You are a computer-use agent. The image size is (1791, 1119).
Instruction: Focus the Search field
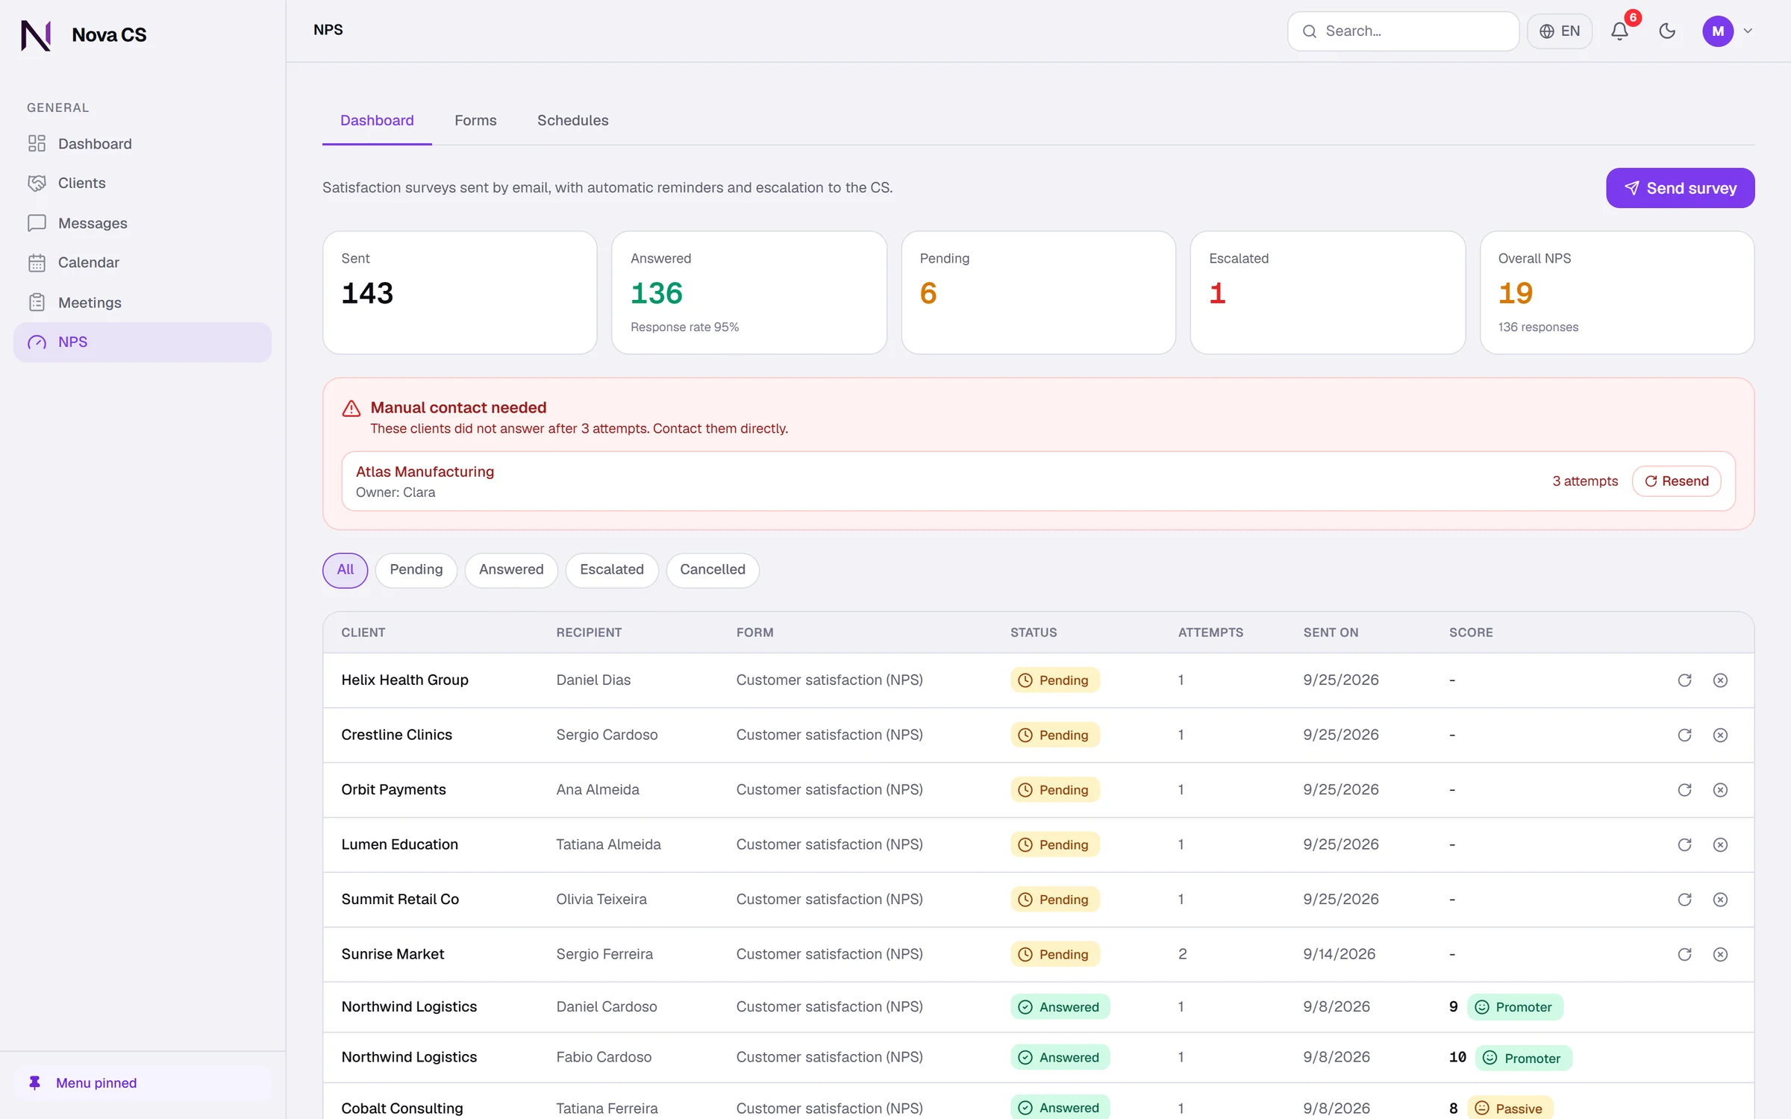(1403, 31)
